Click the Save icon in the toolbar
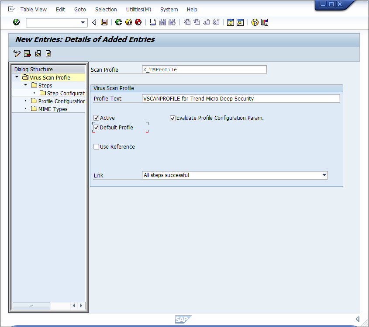Screen dimensions: 369x327 coord(104,22)
